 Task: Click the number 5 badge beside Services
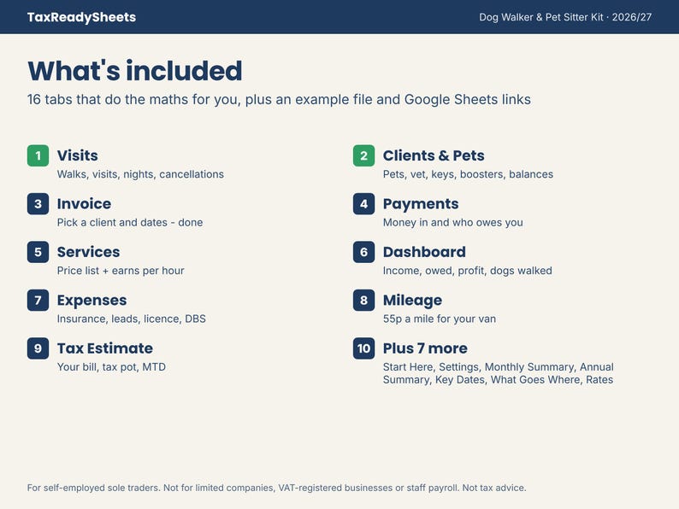pyautogui.click(x=38, y=252)
